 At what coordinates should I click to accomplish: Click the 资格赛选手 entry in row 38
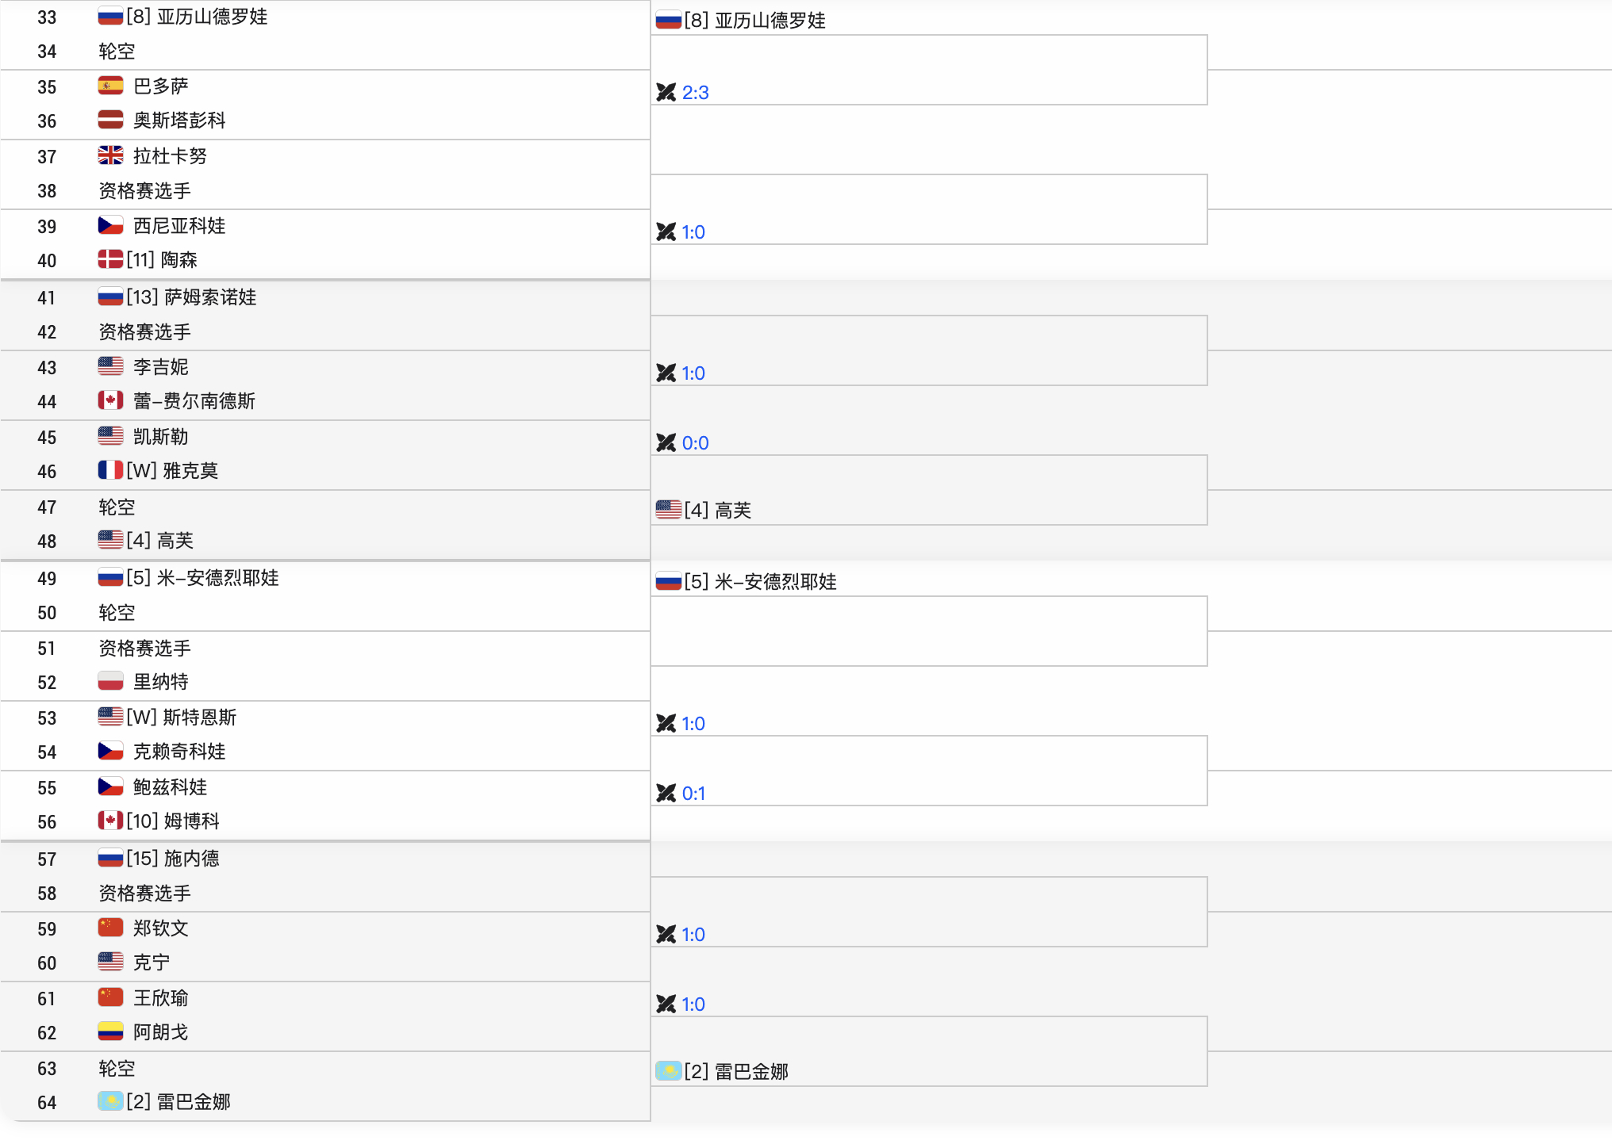click(144, 191)
